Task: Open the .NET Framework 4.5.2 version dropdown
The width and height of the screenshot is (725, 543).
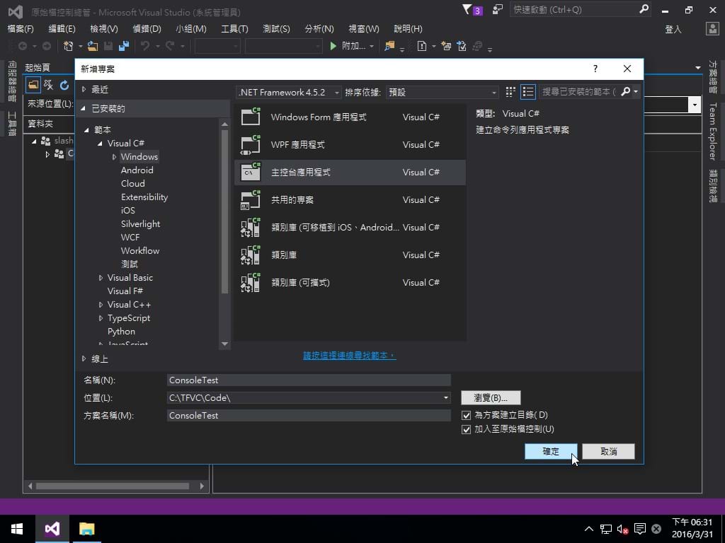Action: pyautogui.click(x=289, y=93)
